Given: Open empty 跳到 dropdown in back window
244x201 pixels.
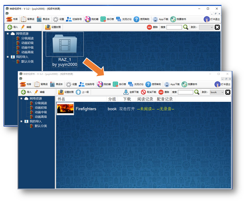Looking at the screenshot, I should pyautogui.click(x=206, y=27).
